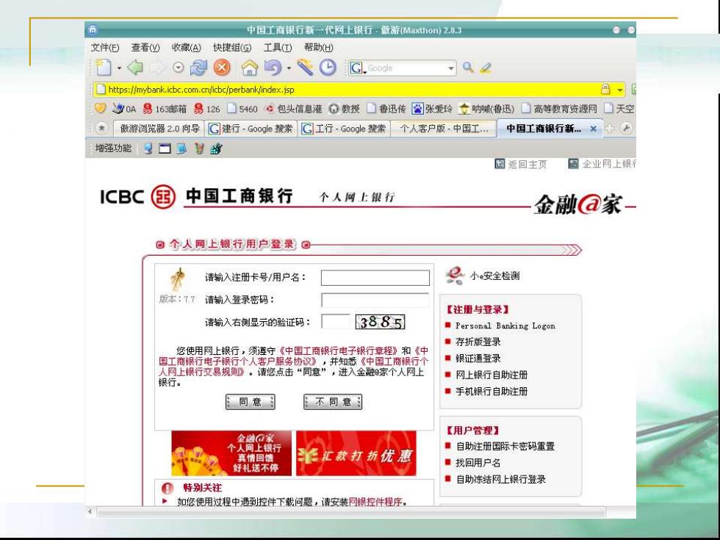The height and width of the screenshot is (540, 720).
Task: Click the 同意 button
Action: tap(251, 402)
